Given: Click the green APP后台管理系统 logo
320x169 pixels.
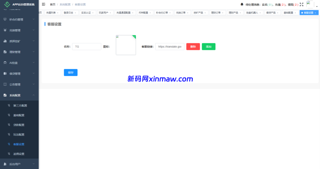Looking at the screenshot, I should [7, 4].
